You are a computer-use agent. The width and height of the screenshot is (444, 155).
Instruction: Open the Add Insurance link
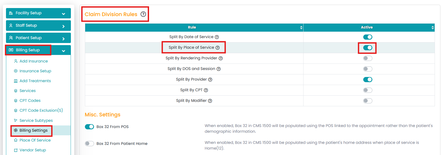click(33, 61)
